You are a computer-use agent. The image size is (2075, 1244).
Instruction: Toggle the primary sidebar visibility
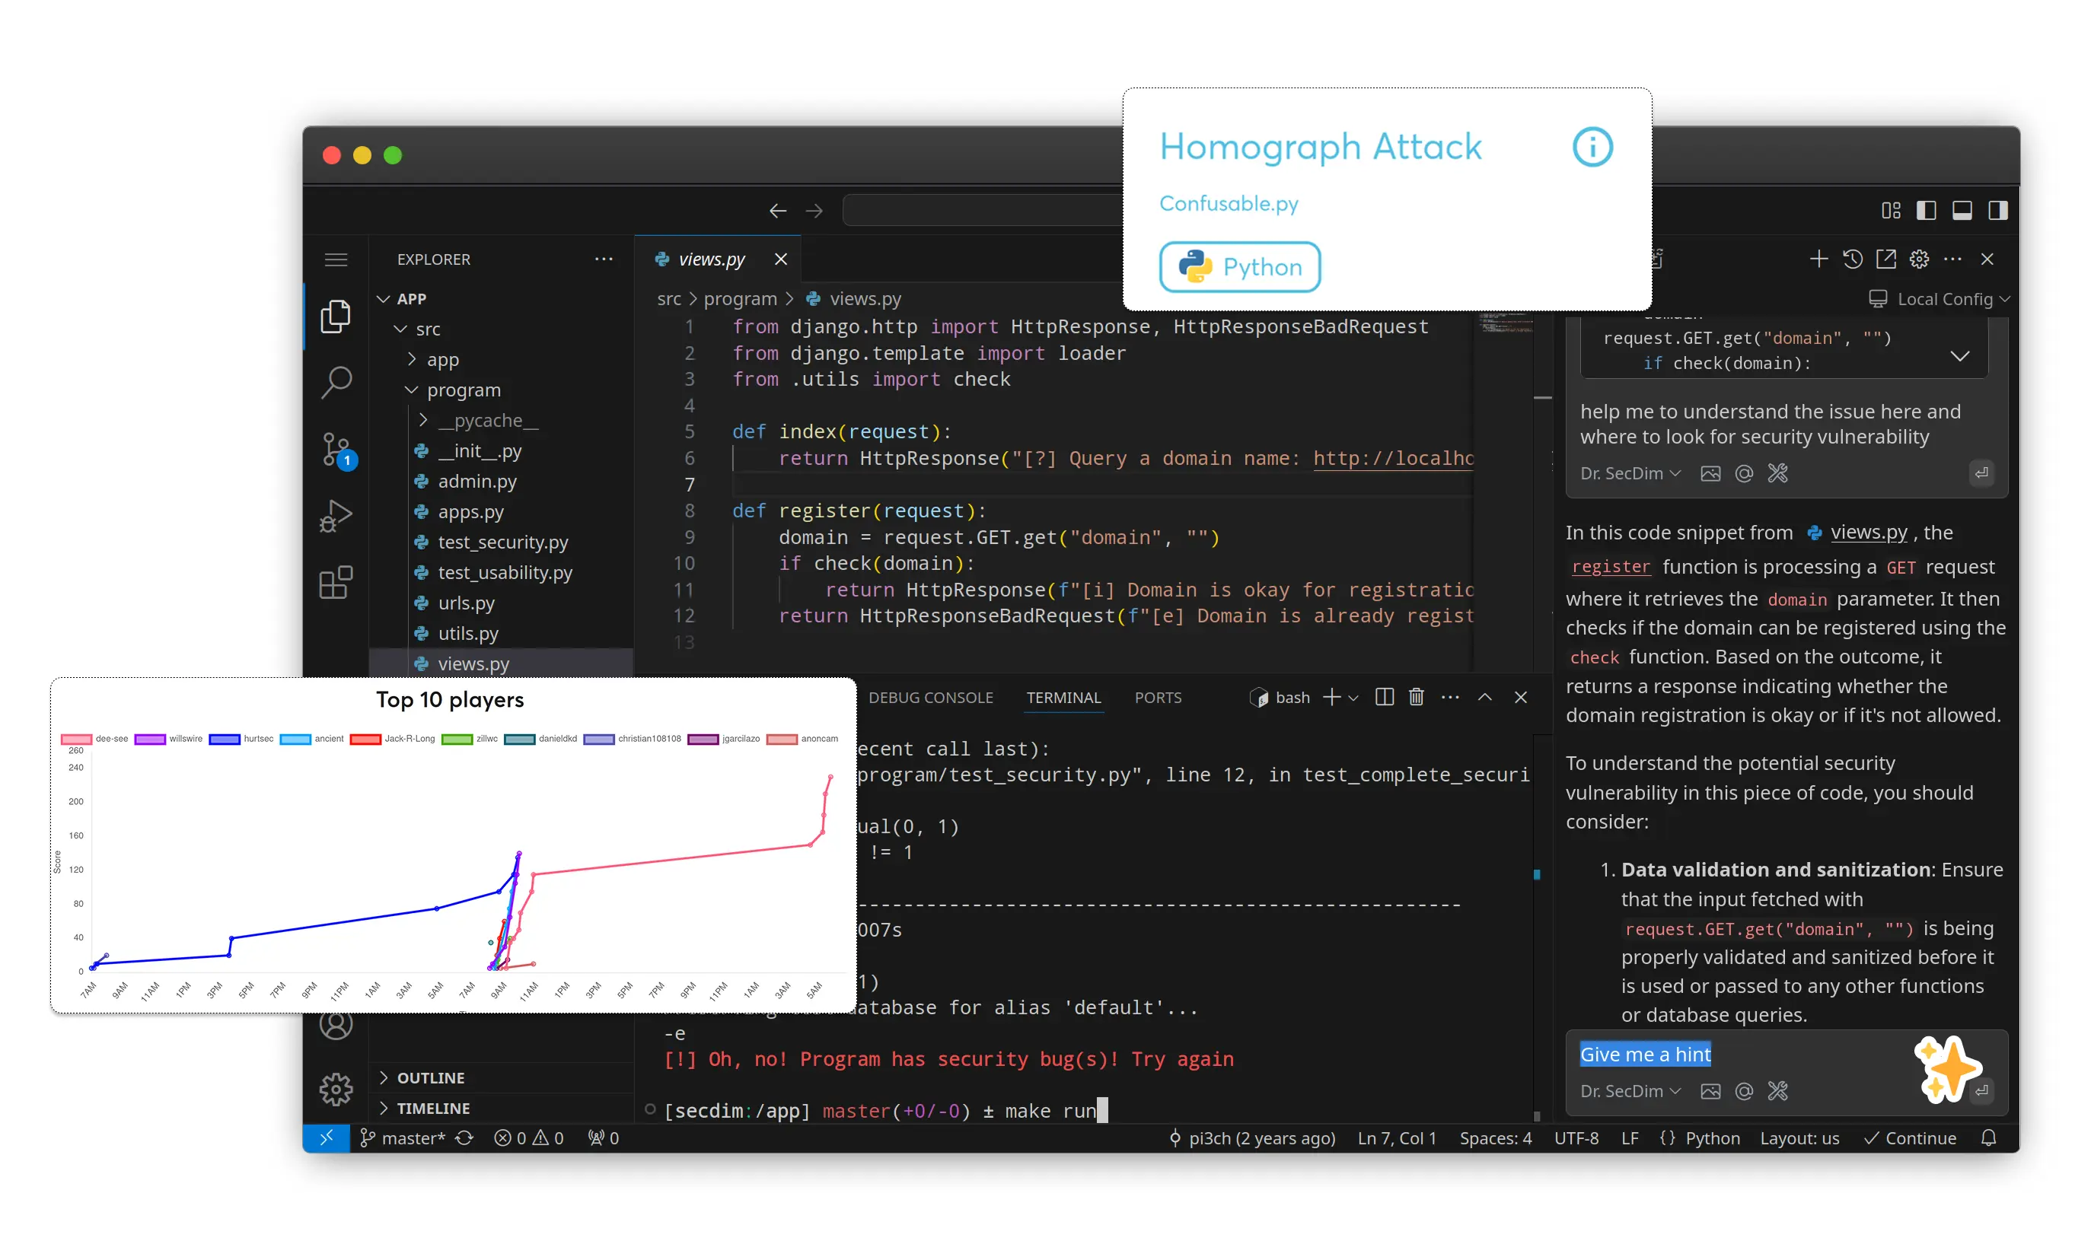tap(1926, 211)
